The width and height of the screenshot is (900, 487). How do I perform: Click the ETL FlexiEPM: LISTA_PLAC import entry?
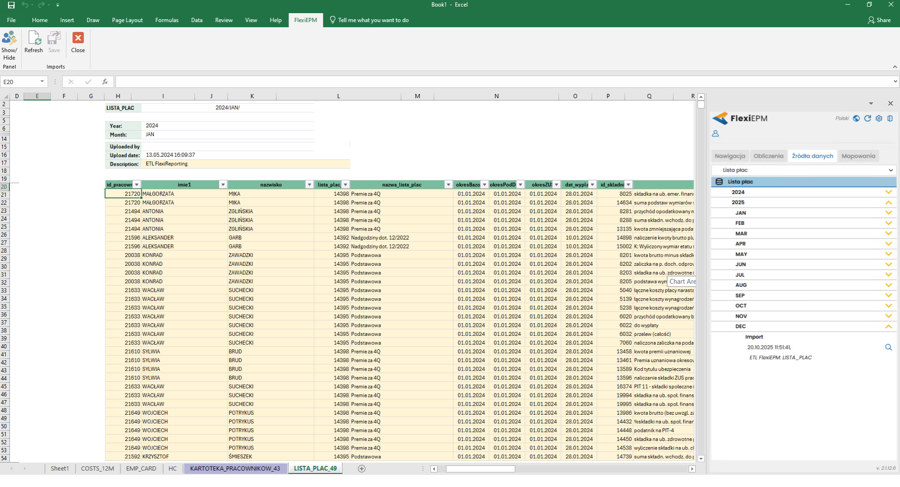tap(781, 358)
